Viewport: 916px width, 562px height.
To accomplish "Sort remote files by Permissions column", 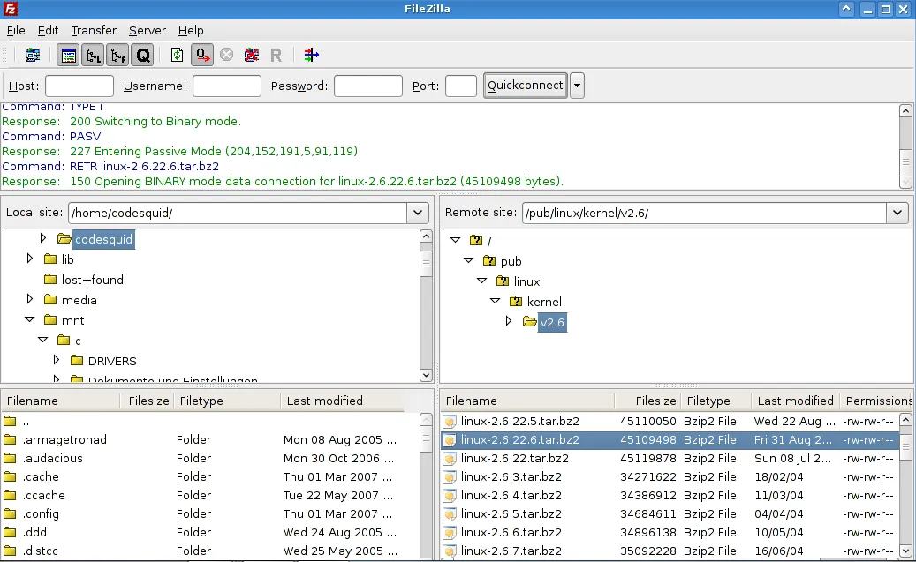I will 875,401.
